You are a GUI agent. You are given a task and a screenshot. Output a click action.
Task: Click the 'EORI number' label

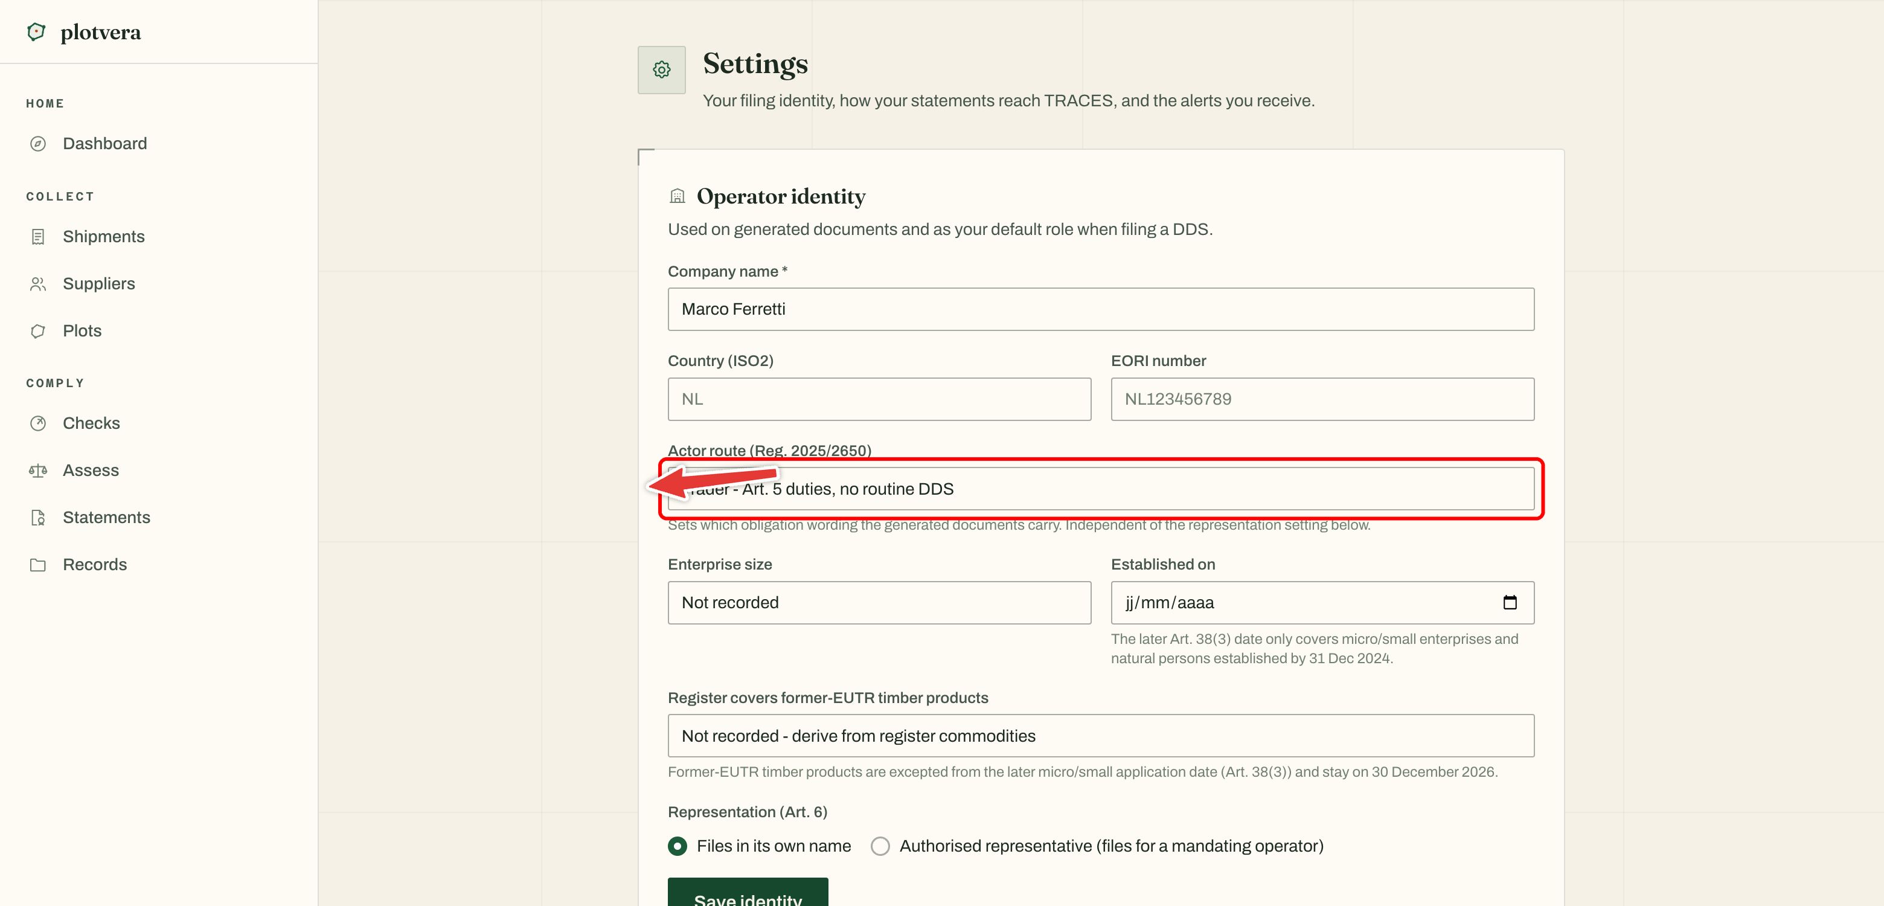pyautogui.click(x=1159, y=361)
